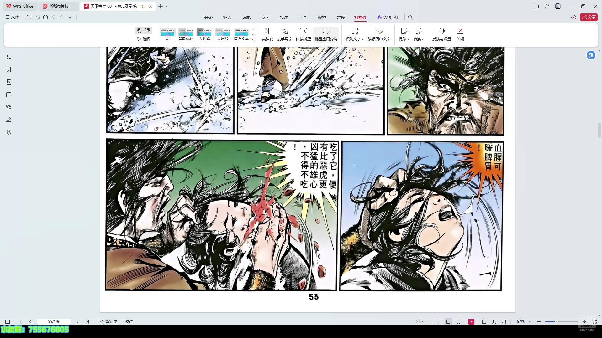The width and height of the screenshot is (602, 338).
Task: Click the print icon
Action: tap(45, 17)
